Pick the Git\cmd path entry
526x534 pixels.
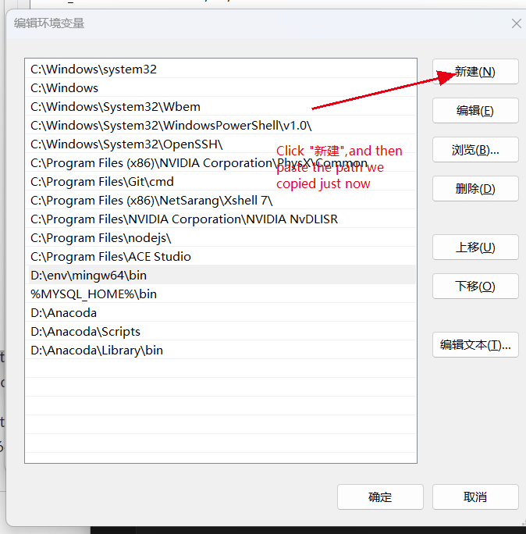(102, 182)
